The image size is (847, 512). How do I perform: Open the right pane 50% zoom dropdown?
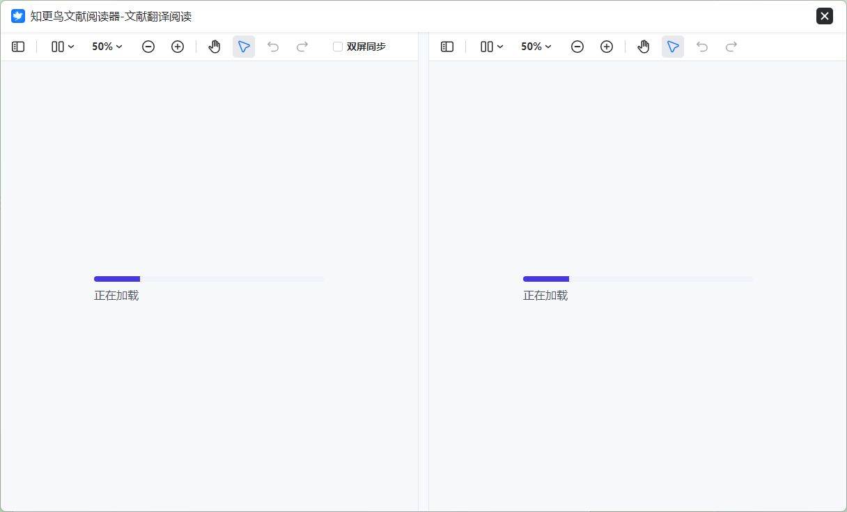click(x=536, y=47)
